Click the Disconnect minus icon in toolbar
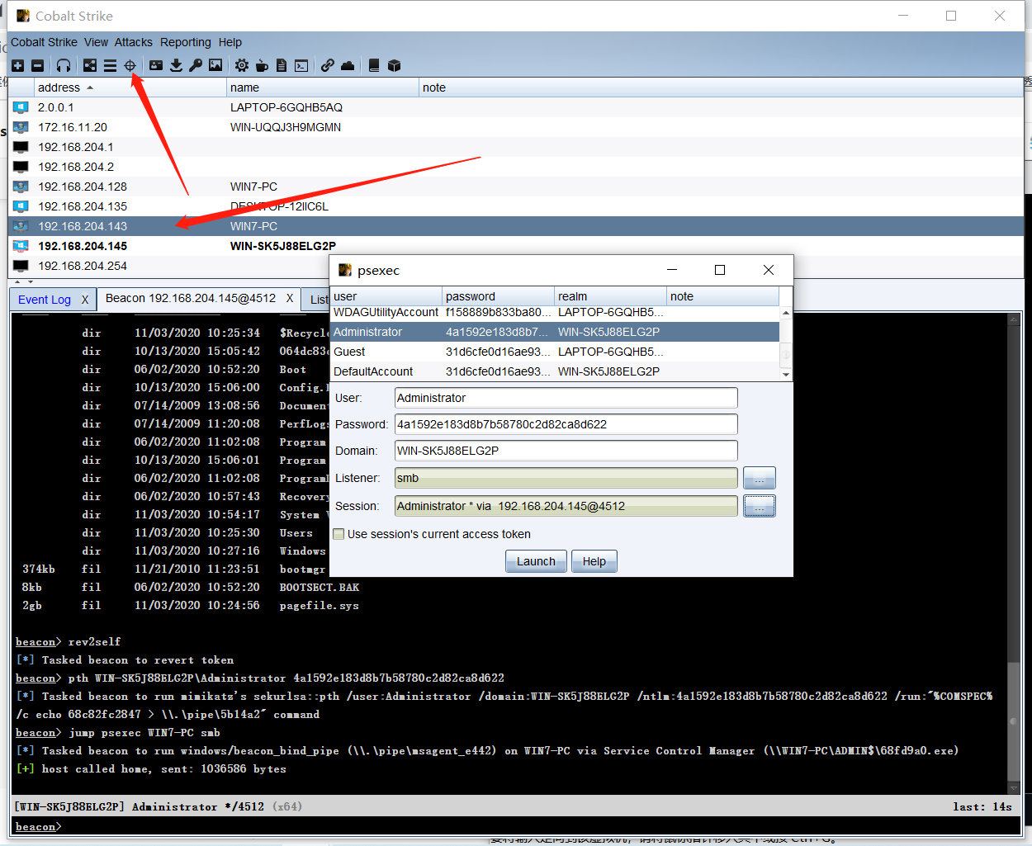 [37, 65]
